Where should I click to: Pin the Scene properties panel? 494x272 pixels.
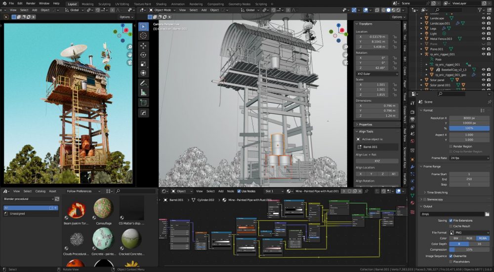point(489,102)
